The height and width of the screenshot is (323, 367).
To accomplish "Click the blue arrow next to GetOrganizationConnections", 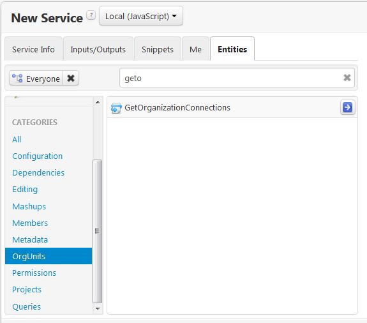I will click(x=347, y=107).
